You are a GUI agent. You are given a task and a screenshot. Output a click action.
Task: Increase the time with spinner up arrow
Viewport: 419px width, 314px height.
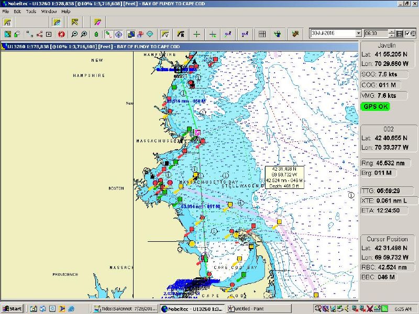(392, 31)
